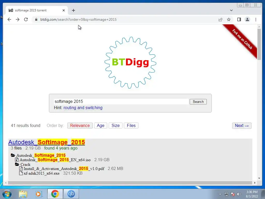This screenshot has height=199, width=265.
Task: Open taskbar clock and date
Action: coord(252,194)
